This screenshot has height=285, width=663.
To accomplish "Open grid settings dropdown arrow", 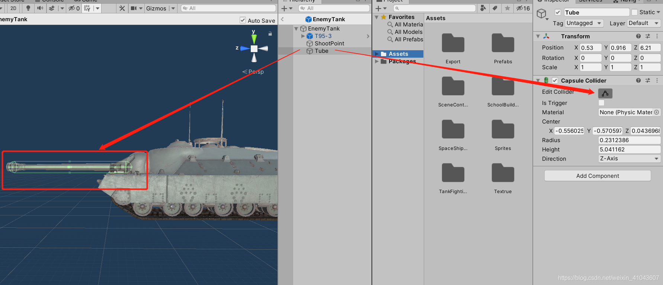I will pos(97,8).
